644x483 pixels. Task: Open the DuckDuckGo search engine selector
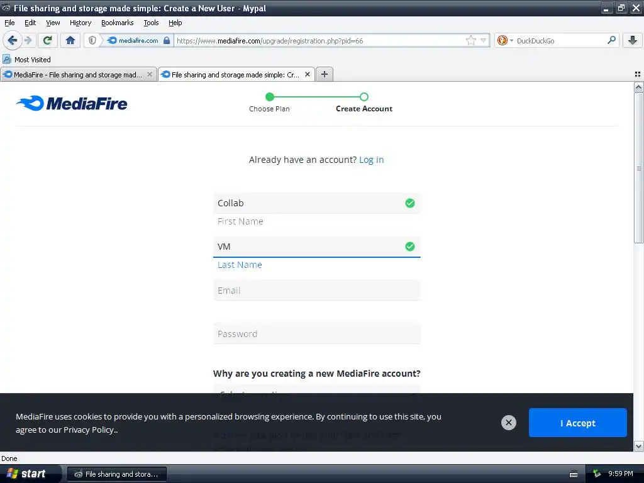[505, 40]
